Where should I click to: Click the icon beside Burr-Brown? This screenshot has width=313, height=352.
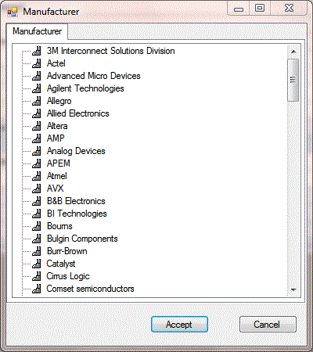click(37, 251)
